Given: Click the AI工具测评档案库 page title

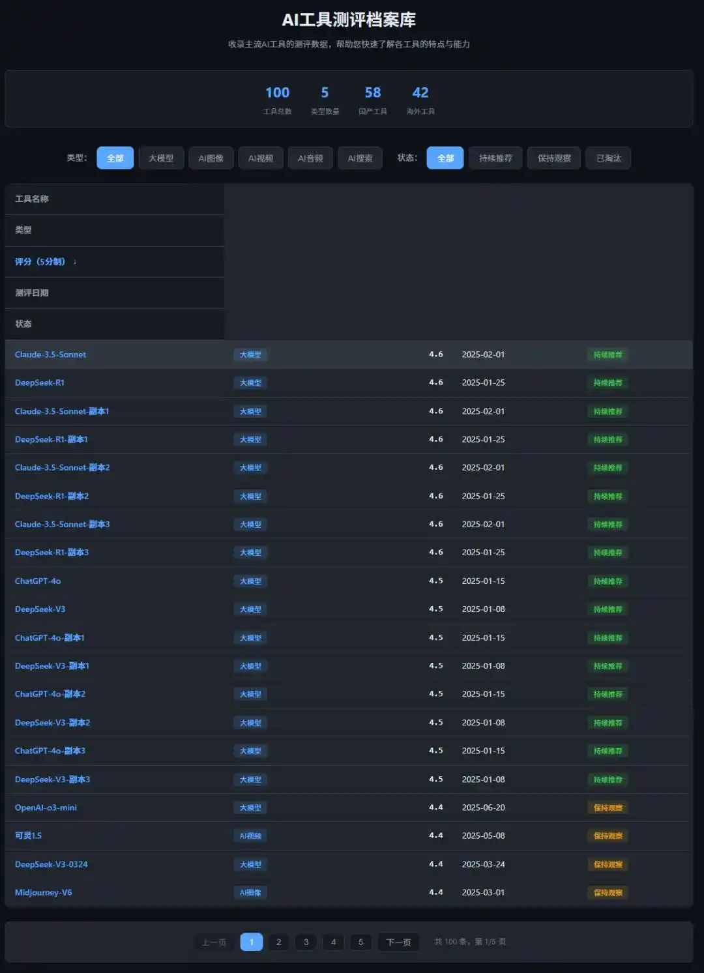Looking at the screenshot, I should point(349,20).
